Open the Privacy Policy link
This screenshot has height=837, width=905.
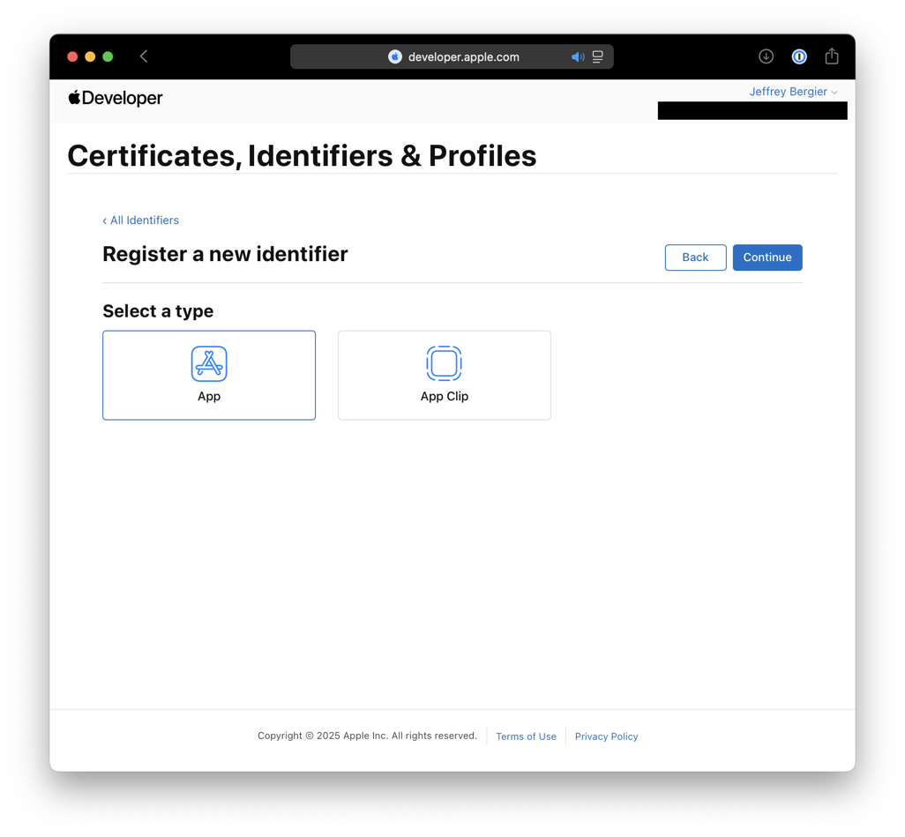[x=606, y=736]
